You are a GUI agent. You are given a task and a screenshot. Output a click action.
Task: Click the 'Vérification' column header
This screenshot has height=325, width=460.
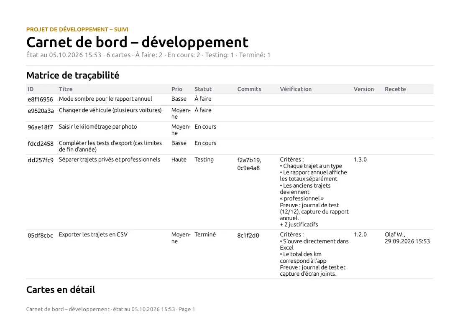click(296, 89)
